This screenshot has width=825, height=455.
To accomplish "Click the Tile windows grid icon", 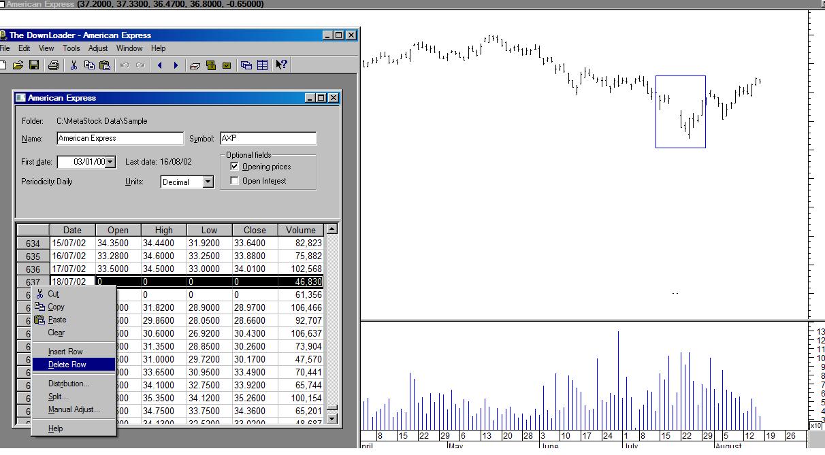I will [x=262, y=65].
